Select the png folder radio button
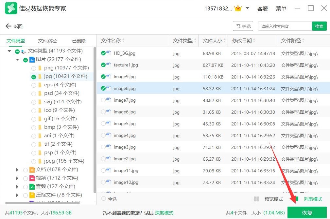The width and height of the screenshot is (330, 219). [x=33, y=68]
